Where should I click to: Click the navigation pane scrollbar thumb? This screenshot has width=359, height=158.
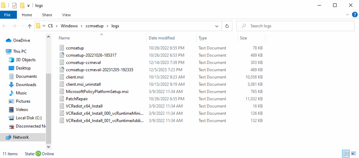(x=48, y=108)
